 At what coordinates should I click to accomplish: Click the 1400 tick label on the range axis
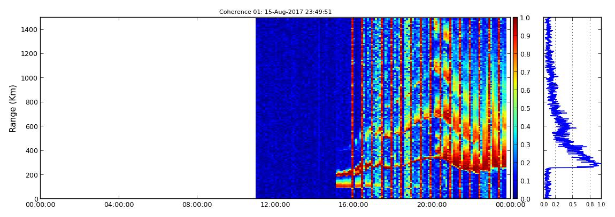pos(28,30)
